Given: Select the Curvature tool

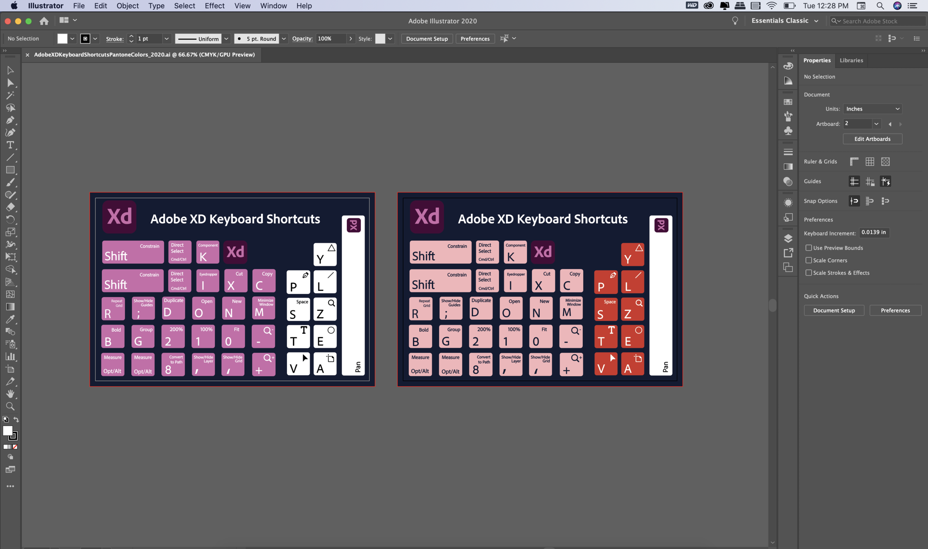Looking at the screenshot, I should click(10, 133).
